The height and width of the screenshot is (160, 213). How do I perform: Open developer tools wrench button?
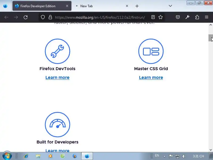pyautogui.click(x=187, y=17)
